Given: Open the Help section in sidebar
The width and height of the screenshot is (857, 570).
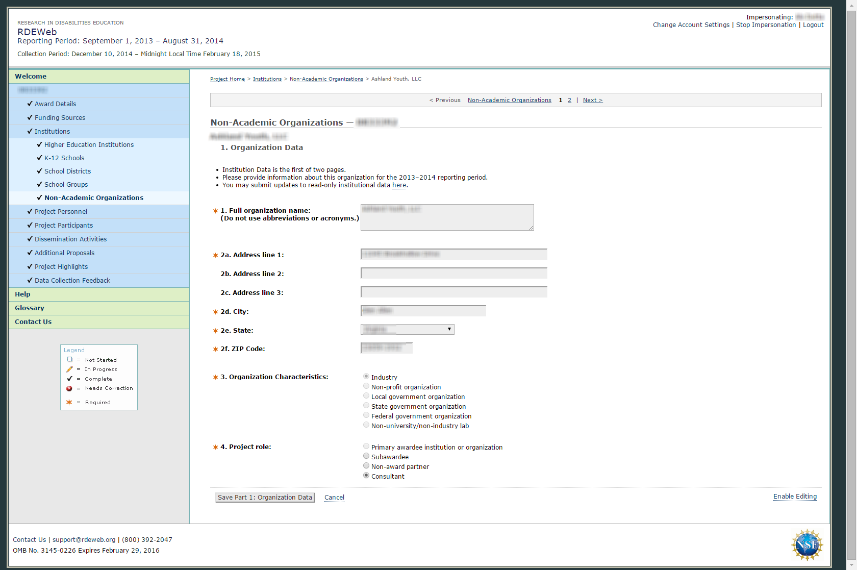Looking at the screenshot, I should click(x=22, y=294).
